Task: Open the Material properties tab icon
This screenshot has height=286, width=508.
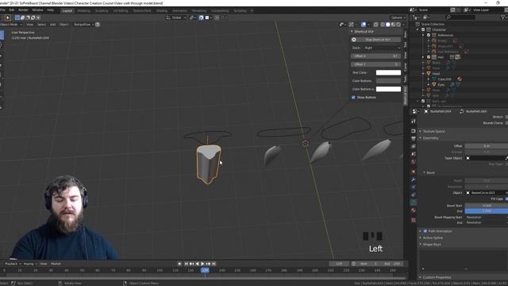Action: [413, 211]
